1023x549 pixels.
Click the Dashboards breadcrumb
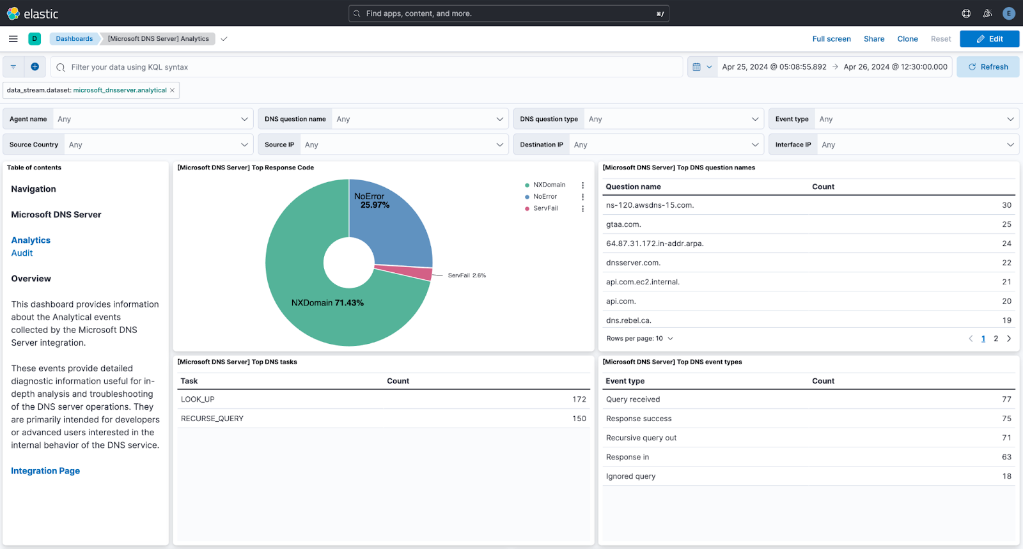74,39
